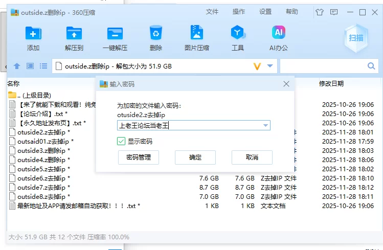Click the skin (shirt) icon in the title bar
The height and width of the screenshot is (250, 383).
(320, 12)
